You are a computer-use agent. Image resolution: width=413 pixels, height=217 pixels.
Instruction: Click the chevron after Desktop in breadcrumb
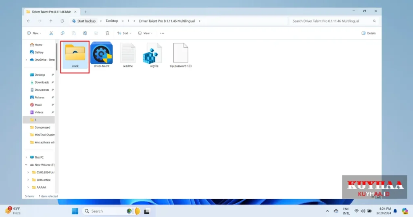[123, 21]
